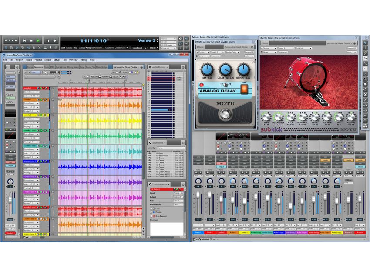Close the Track Inspector panel with its X icon
370x277 pixels.
(150, 184)
